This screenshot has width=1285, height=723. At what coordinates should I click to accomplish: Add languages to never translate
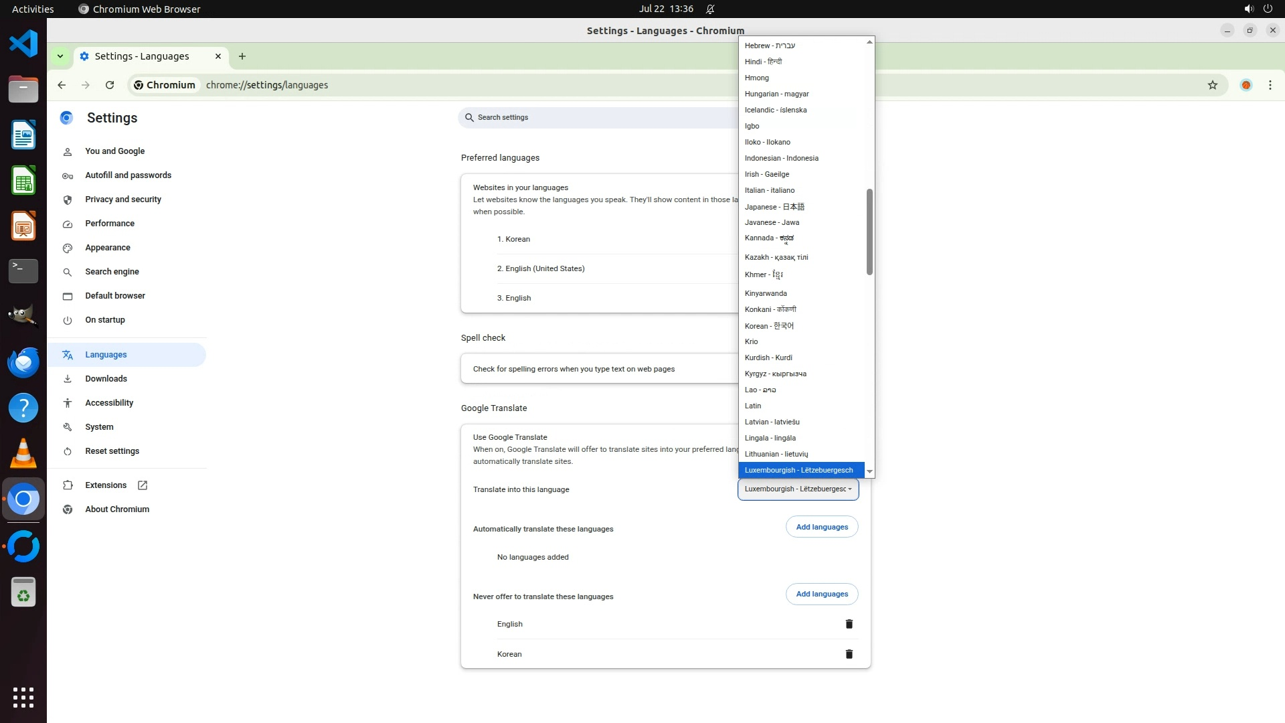click(x=821, y=594)
